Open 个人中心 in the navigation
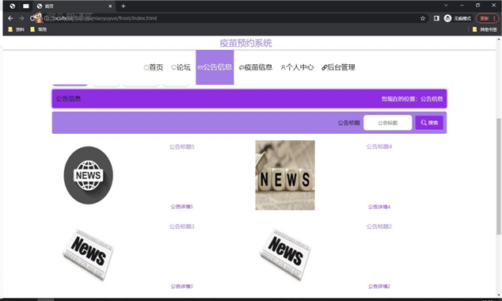The width and height of the screenshot is (502, 301). coord(297,67)
